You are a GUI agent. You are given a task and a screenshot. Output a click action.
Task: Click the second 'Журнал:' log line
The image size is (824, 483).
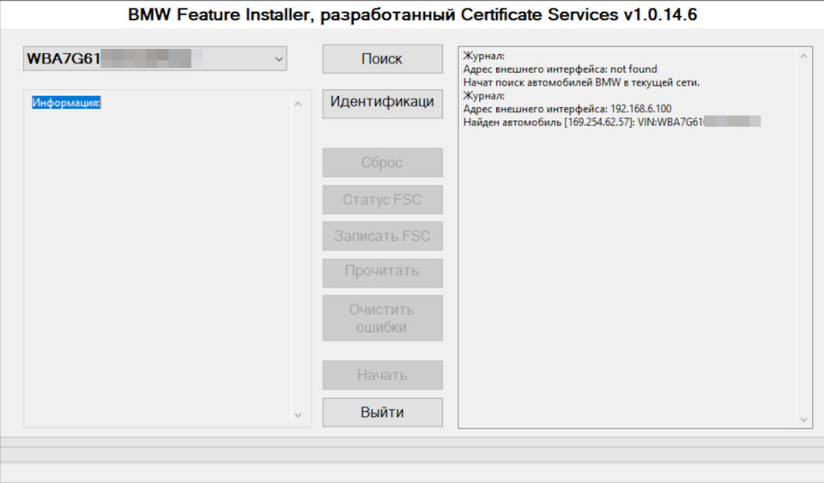click(483, 95)
